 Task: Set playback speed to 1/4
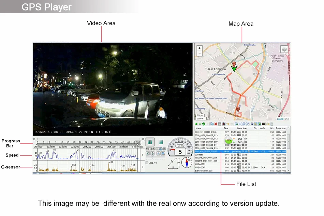147,149
